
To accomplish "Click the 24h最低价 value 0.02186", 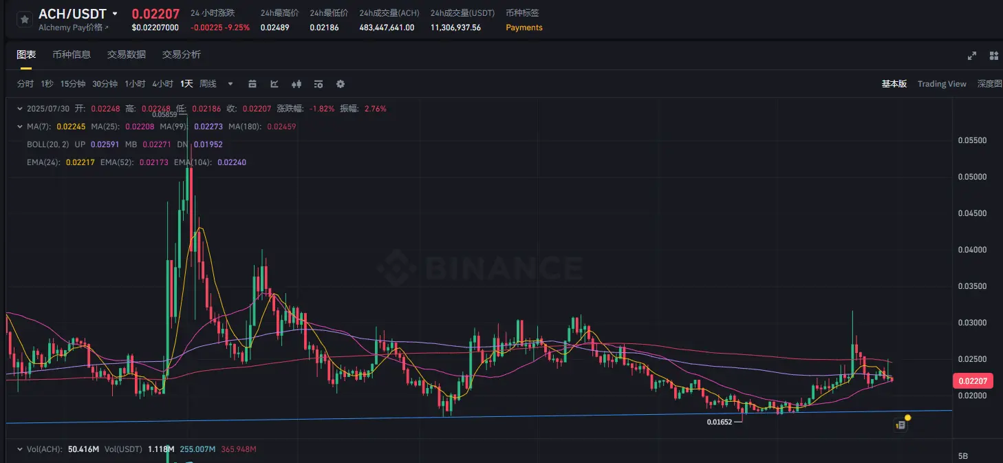I will coord(324,28).
